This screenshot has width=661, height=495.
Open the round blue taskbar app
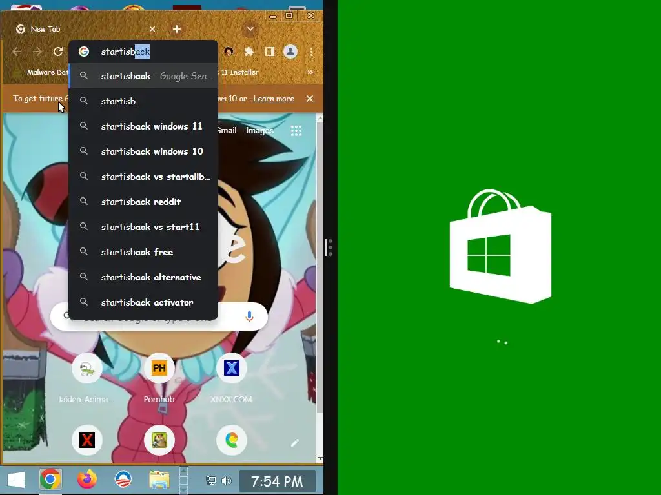click(123, 480)
